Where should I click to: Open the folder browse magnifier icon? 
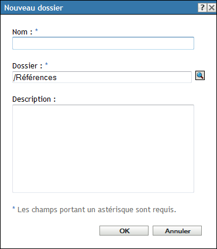click(x=200, y=75)
